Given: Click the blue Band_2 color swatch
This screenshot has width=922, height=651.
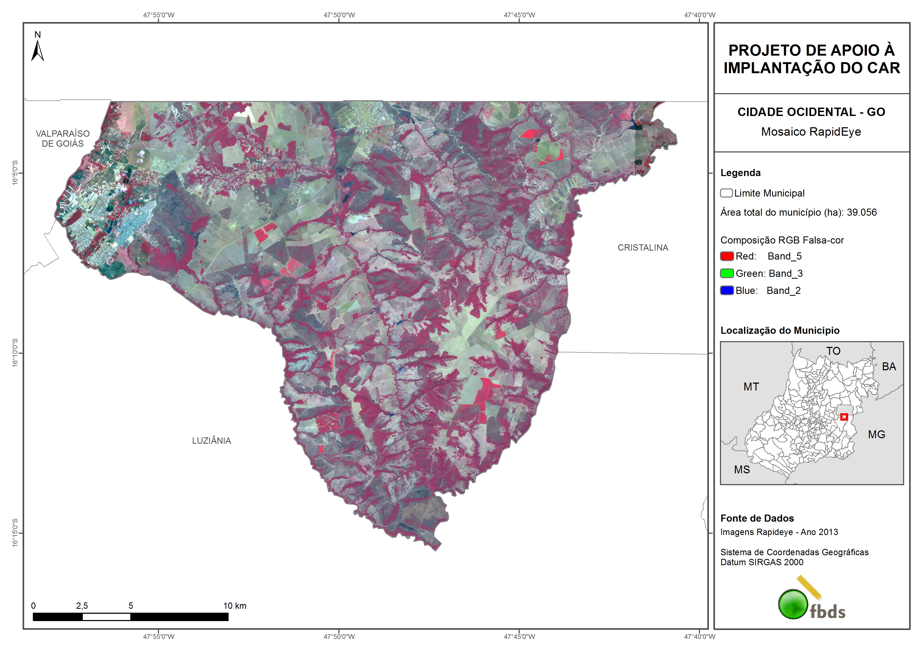Looking at the screenshot, I should pos(727,290).
